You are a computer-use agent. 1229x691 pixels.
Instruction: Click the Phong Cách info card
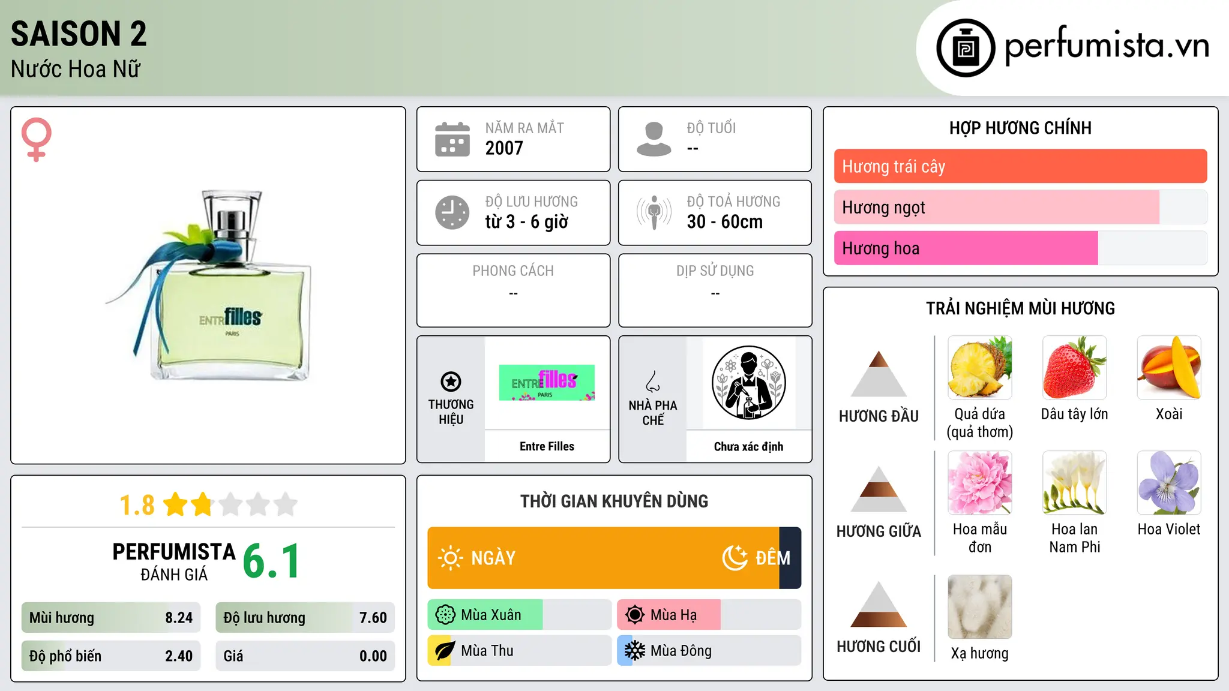(513, 290)
